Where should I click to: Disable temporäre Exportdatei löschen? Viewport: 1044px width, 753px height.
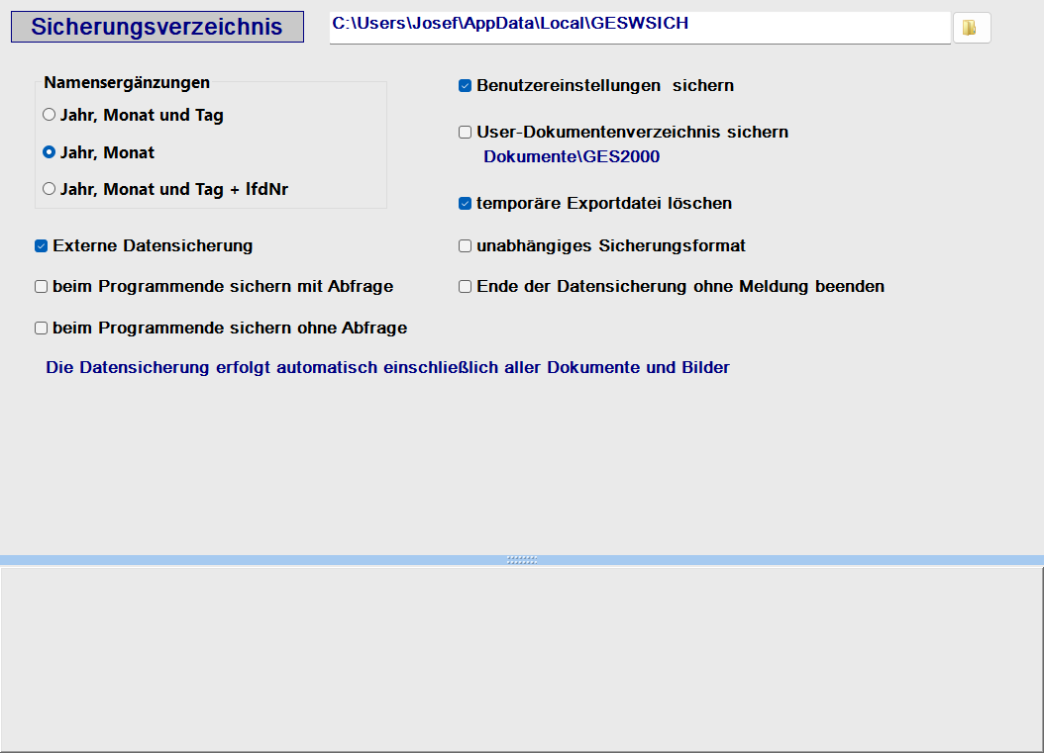(465, 203)
